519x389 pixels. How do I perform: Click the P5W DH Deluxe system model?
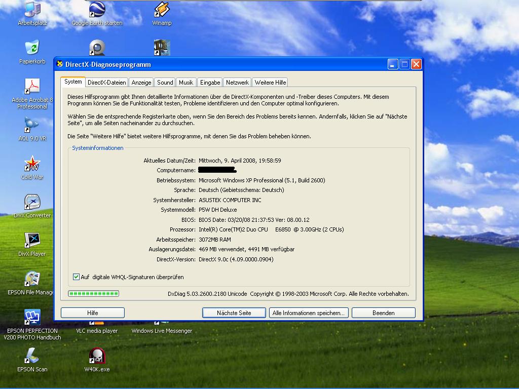218,210
